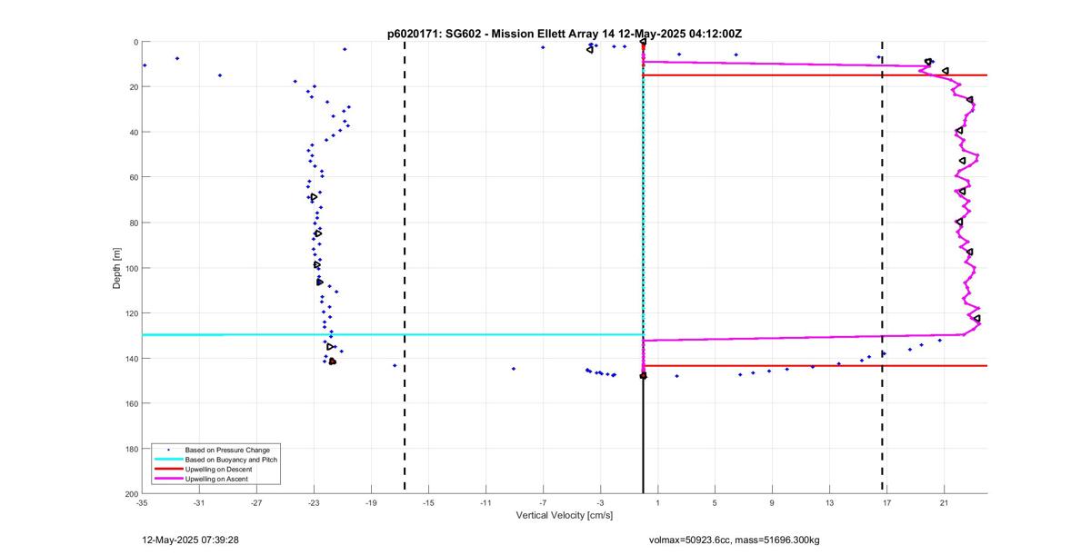Click legend entry 'Based on Pressure Change'
The image size is (1091, 555).
[227, 450]
